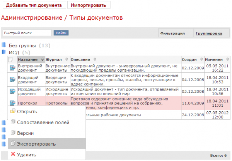Image resolution: width=232 pixels, height=161 pixels.
Task: Click the 11.04.2009 created date
Action: pos(193,103)
